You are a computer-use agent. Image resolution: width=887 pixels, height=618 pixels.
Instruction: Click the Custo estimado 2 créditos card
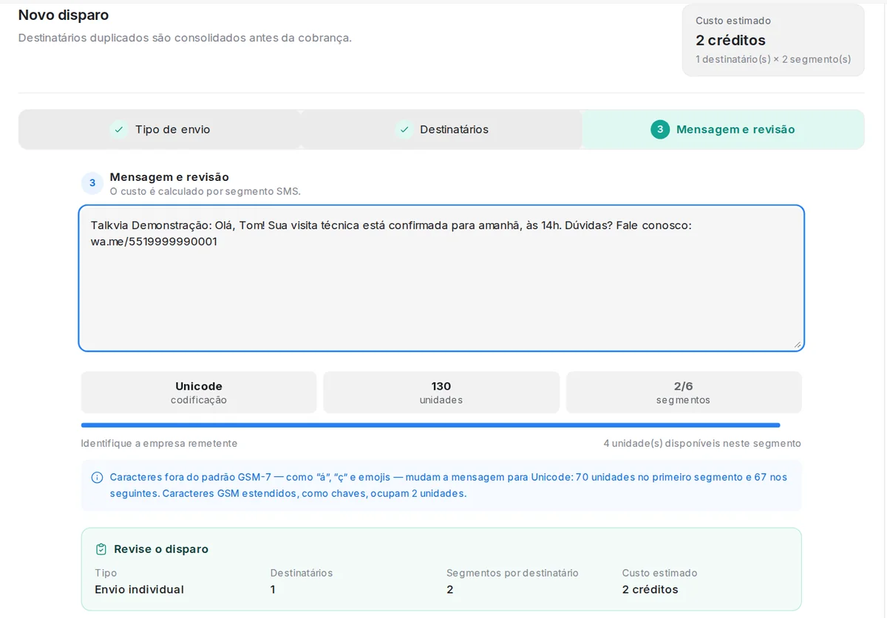[773, 40]
